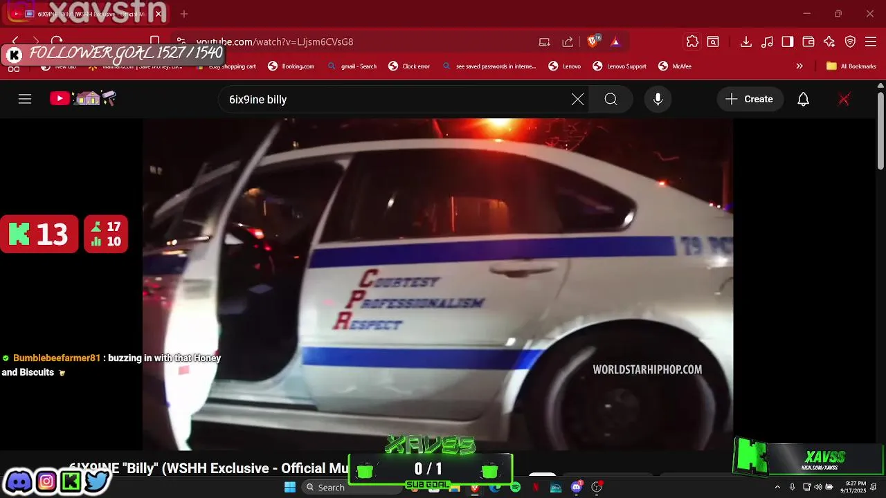Open the Create video menu
This screenshot has height=498, width=886.
(x=750, y=99)
